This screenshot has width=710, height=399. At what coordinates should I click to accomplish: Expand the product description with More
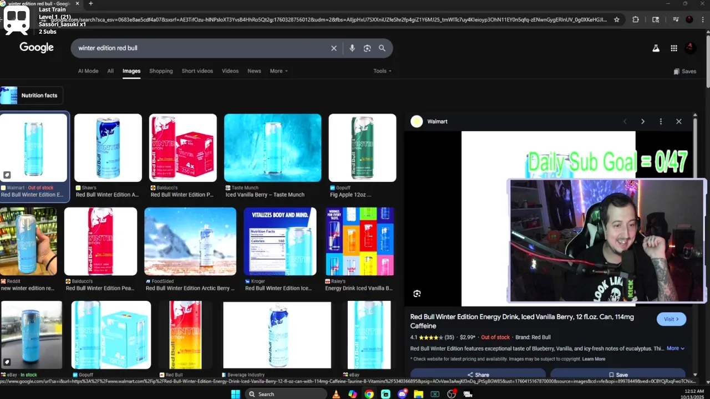pos(675,349)
